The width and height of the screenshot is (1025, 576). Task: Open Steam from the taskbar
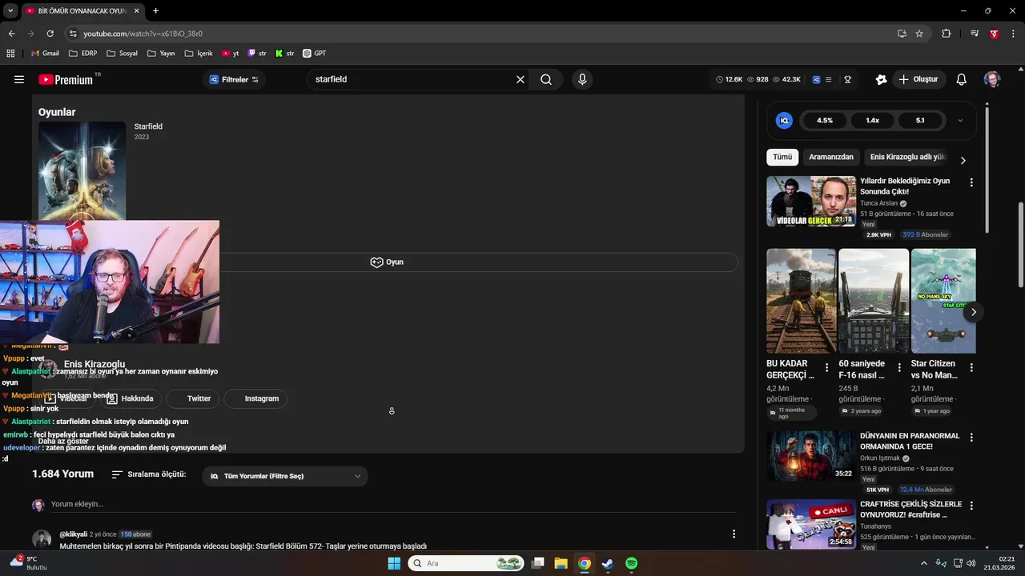click(608, 563)
